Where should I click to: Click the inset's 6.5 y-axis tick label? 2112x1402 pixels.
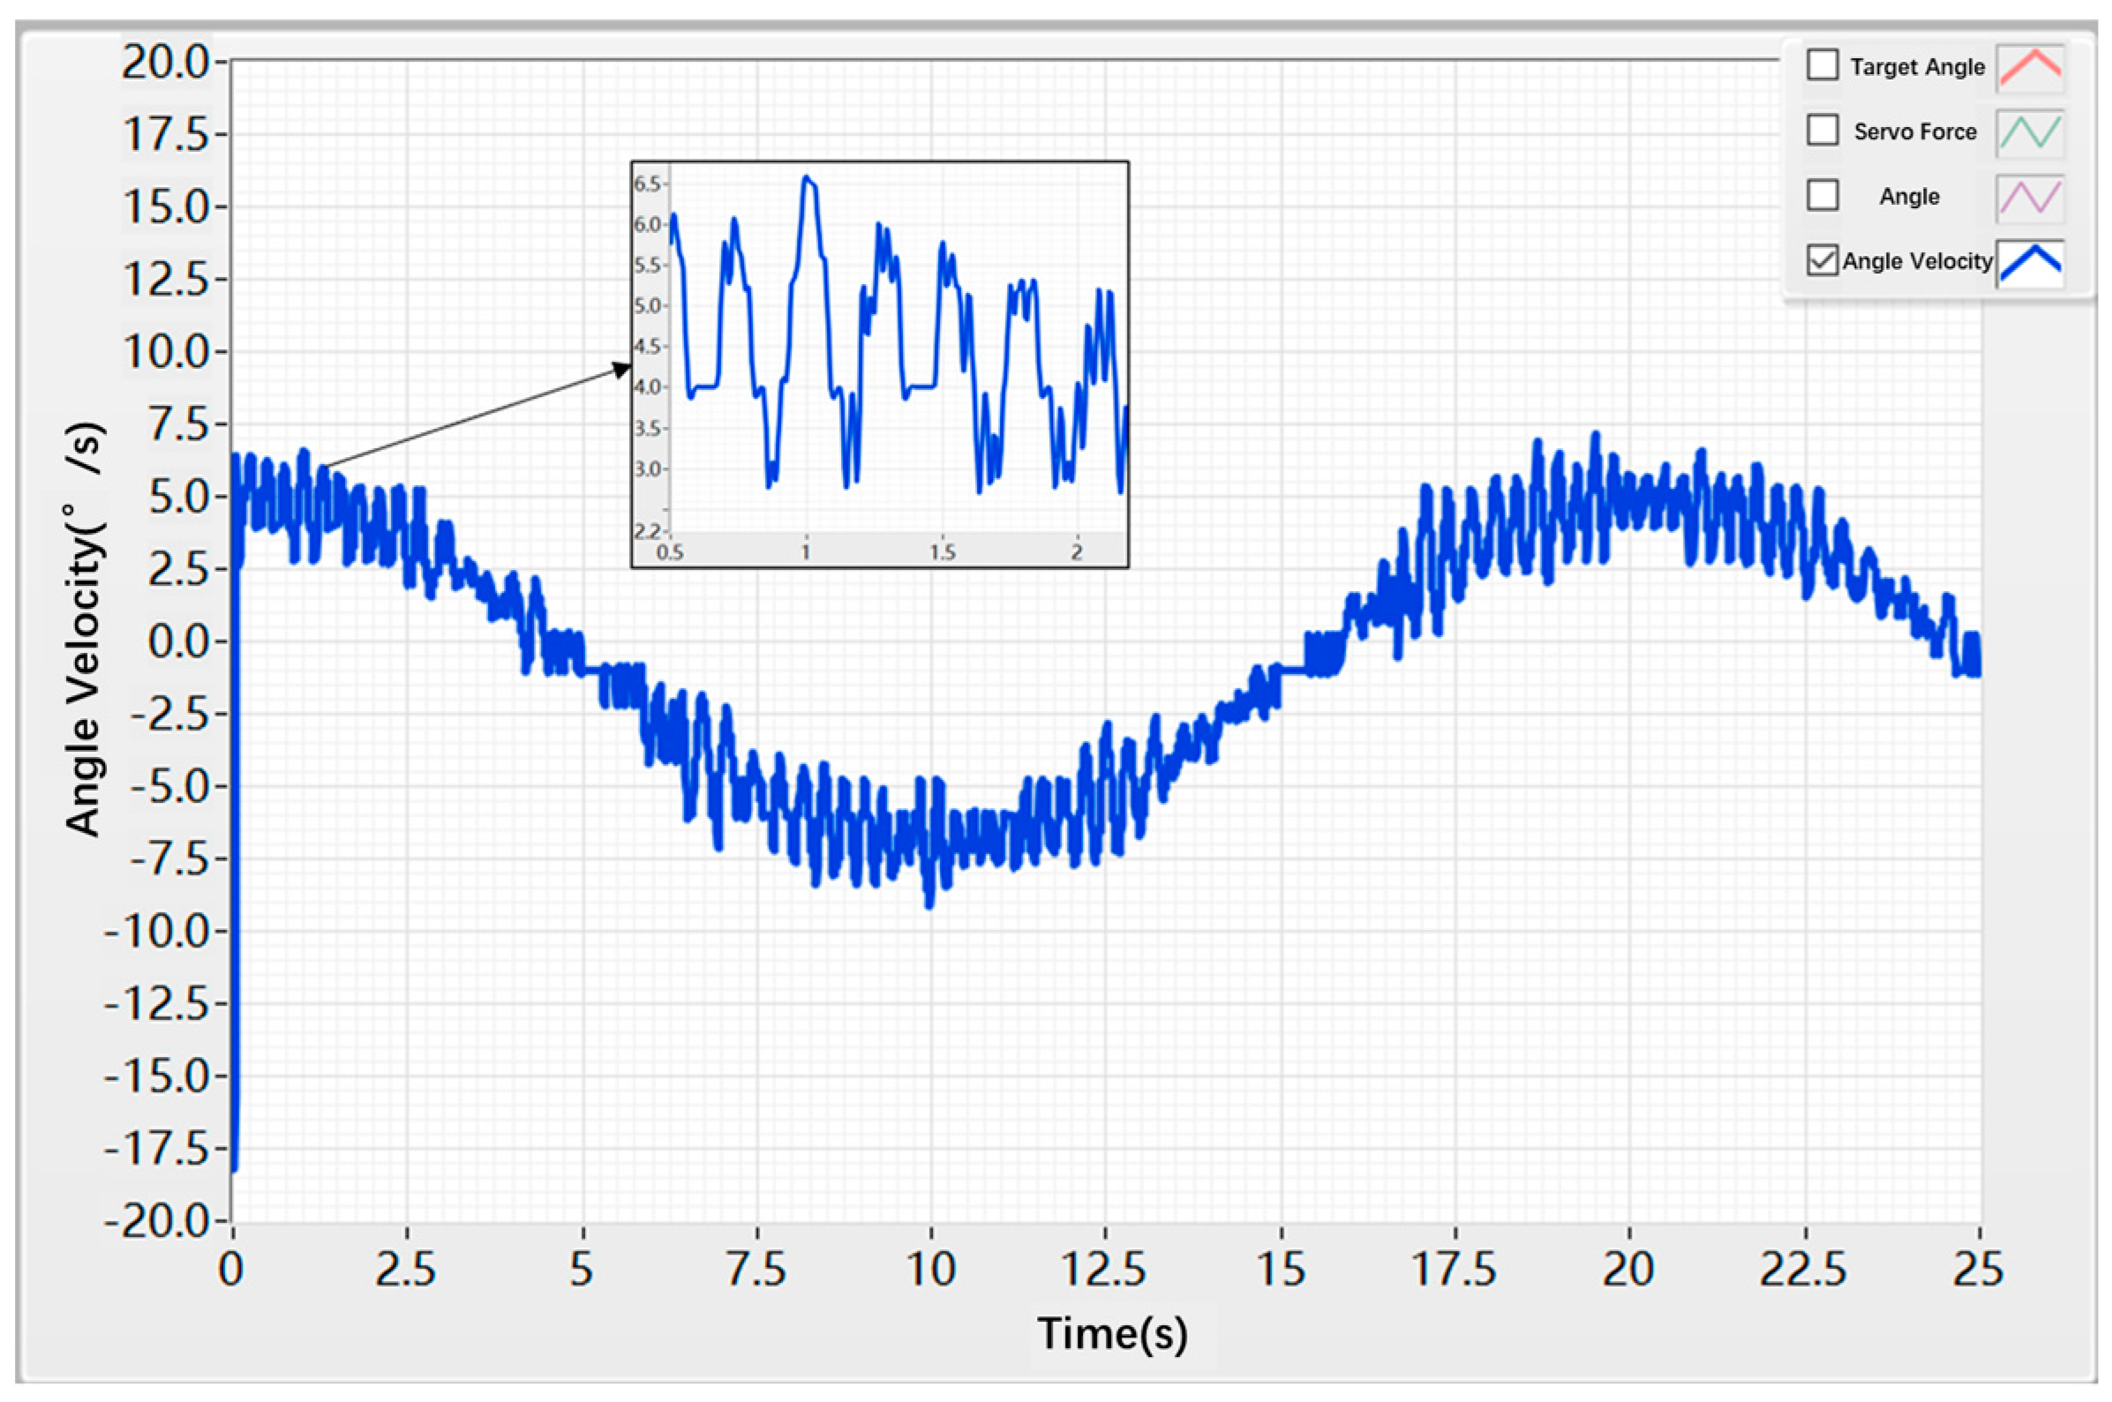click(x=649, y=184)
